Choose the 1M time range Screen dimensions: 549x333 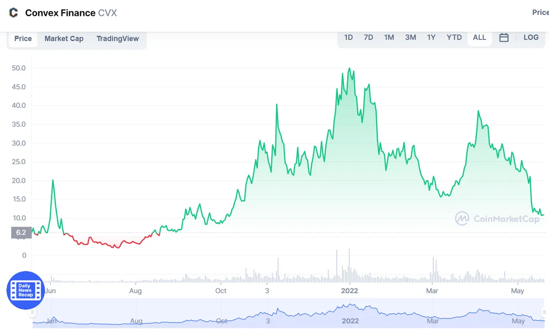click(x=389, y=37)
